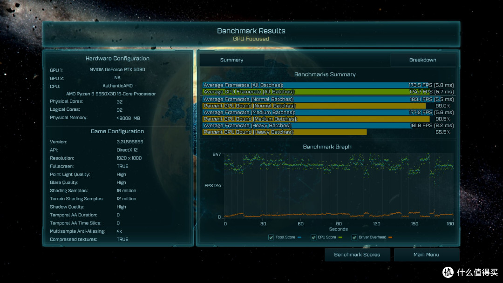Click the '3.31.595856' version value

coord(130,141)
